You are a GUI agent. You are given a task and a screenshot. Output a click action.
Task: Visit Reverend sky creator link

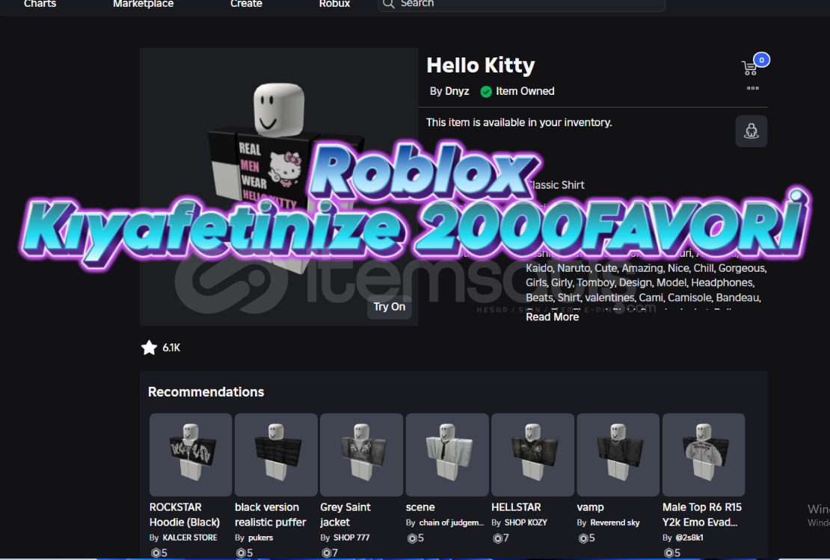pyautogui.click(x=615, y=523)
